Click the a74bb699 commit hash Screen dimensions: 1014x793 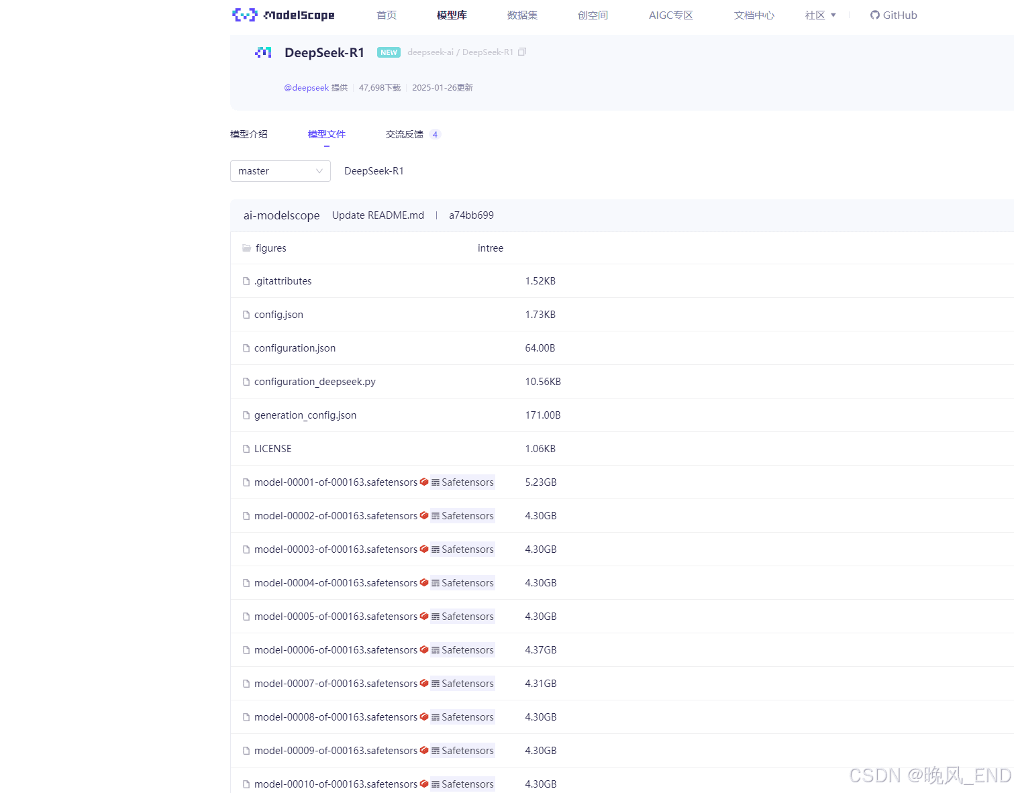click(471, 215)
